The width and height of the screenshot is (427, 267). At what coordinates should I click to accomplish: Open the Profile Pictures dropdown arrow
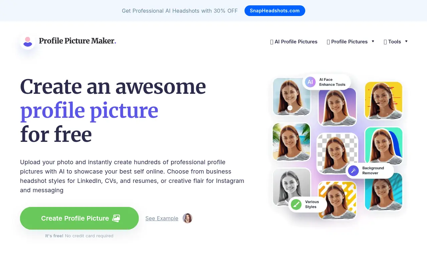[x=373, y=41]
